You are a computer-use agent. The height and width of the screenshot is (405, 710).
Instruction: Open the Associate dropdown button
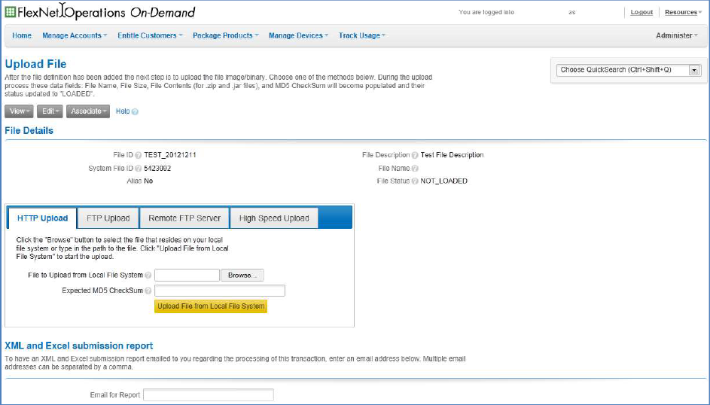tap(88, 111)
